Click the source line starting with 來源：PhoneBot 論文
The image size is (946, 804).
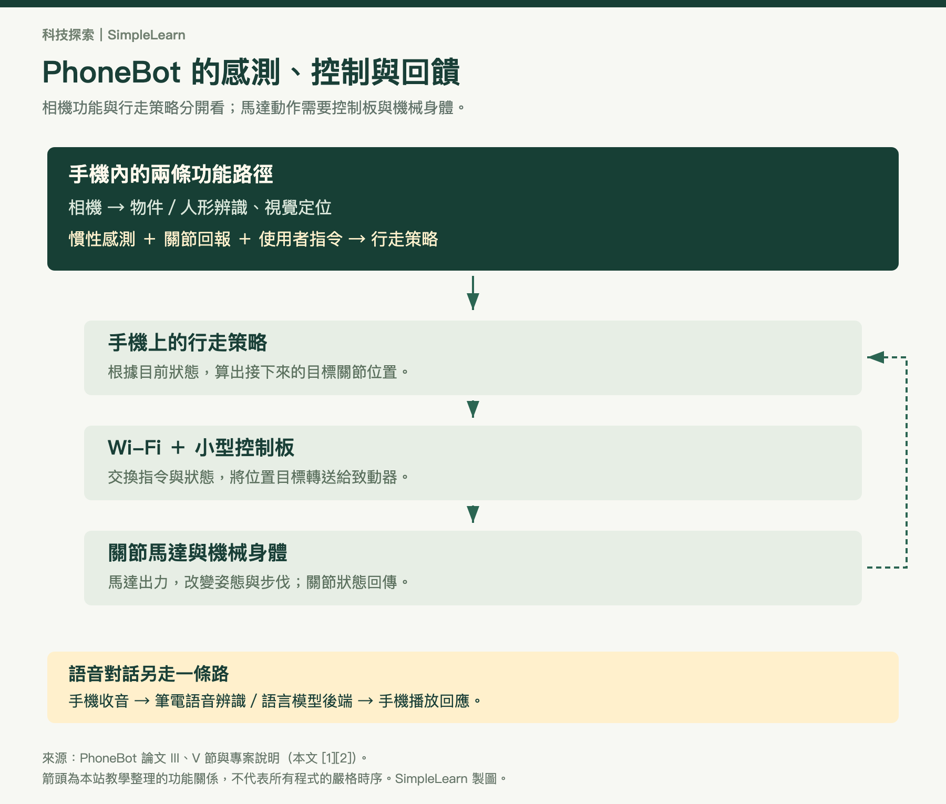[205, 758]
